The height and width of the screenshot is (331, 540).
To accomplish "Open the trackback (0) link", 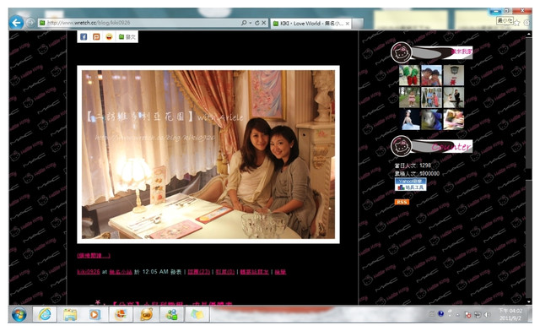I will click(225, 272).
